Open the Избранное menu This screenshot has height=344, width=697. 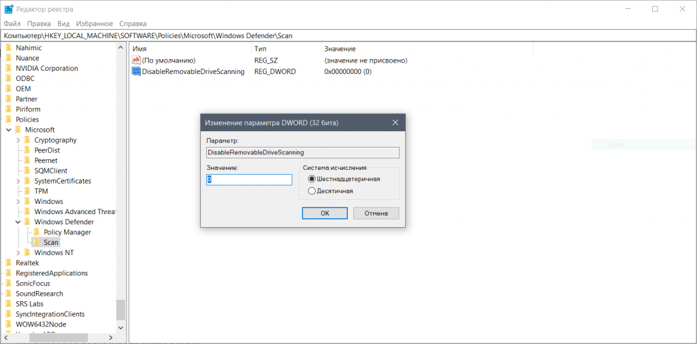(x=95, y=24)
